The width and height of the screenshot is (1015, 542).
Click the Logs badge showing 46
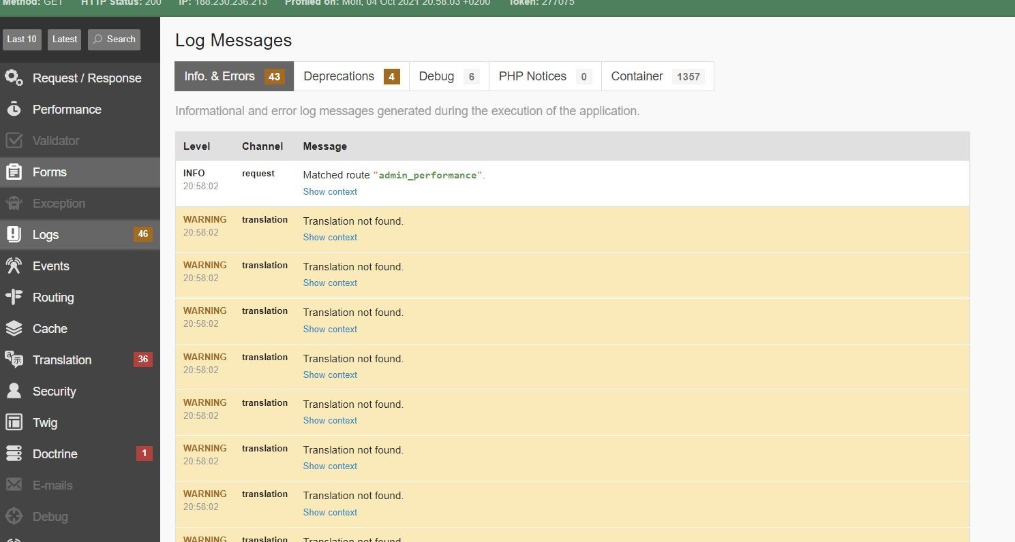click(x=142, y=234)
